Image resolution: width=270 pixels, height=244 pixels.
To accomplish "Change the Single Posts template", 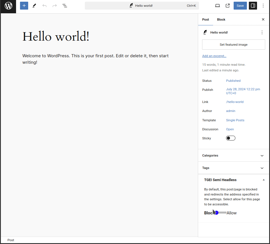I will click(235, 120).
